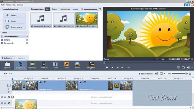Jump to previous frame button
Screen dimensions: 194x109
tap(117, 68)
